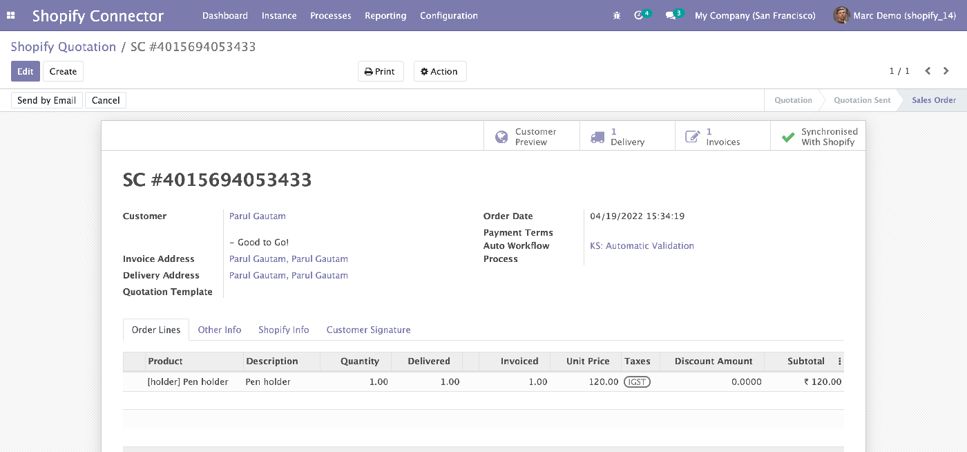Sort by the Unit Price column header
This screenshot has height=452, width=967.
[x=586, y=361]
